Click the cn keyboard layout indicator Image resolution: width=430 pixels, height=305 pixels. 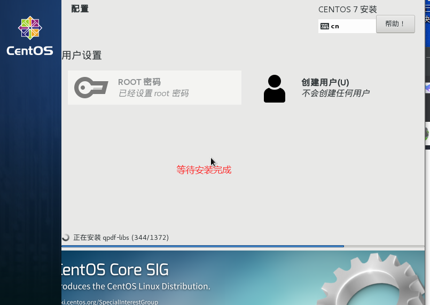coord(347,26)
